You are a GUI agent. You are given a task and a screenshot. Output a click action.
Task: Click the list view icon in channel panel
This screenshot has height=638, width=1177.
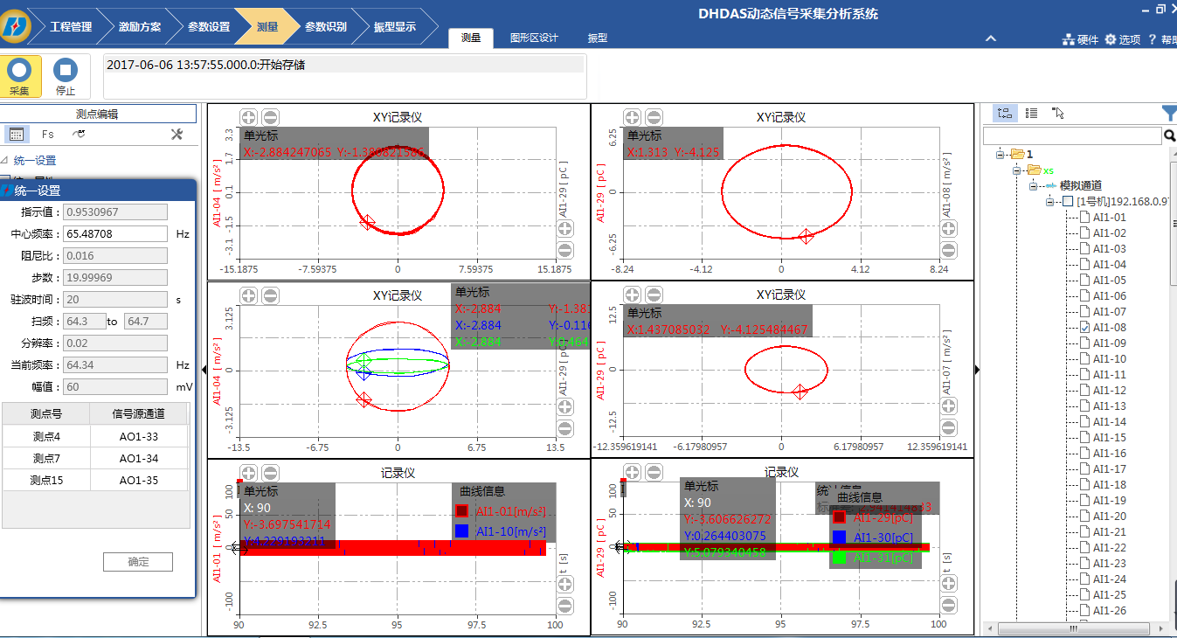pos(1032,113)
